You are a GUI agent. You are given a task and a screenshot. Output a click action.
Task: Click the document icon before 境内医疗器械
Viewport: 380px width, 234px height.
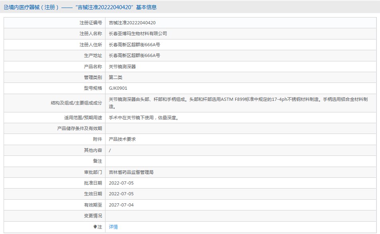(6, 7)
